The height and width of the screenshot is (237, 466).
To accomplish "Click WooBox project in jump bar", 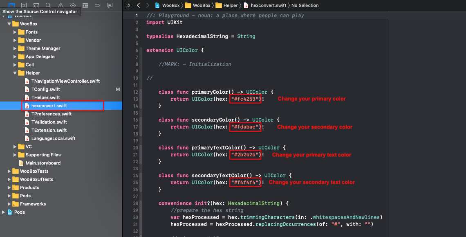I will (x=167, y=5).
